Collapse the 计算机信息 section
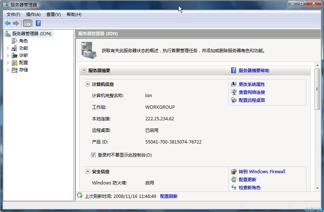Screen dimensions: 324x212 tap(88, 84)
